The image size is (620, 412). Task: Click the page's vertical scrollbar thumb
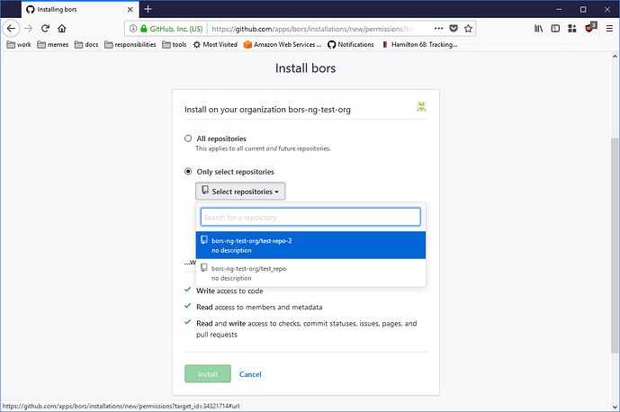coord(614,246)
